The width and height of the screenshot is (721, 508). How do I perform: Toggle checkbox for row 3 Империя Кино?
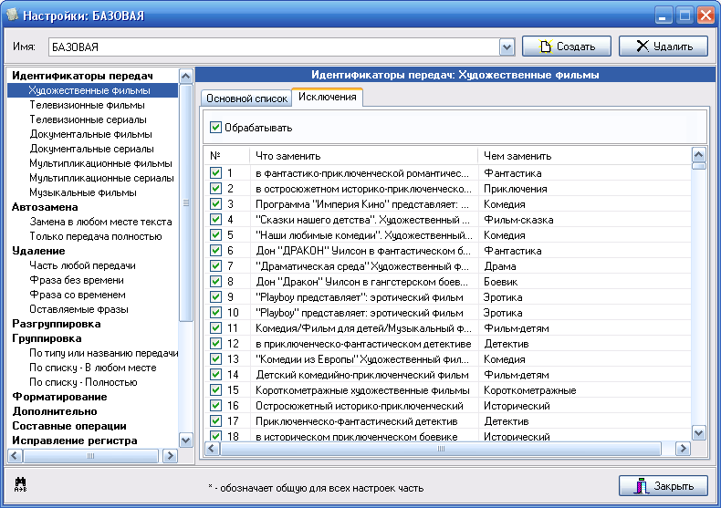[215, 204]
